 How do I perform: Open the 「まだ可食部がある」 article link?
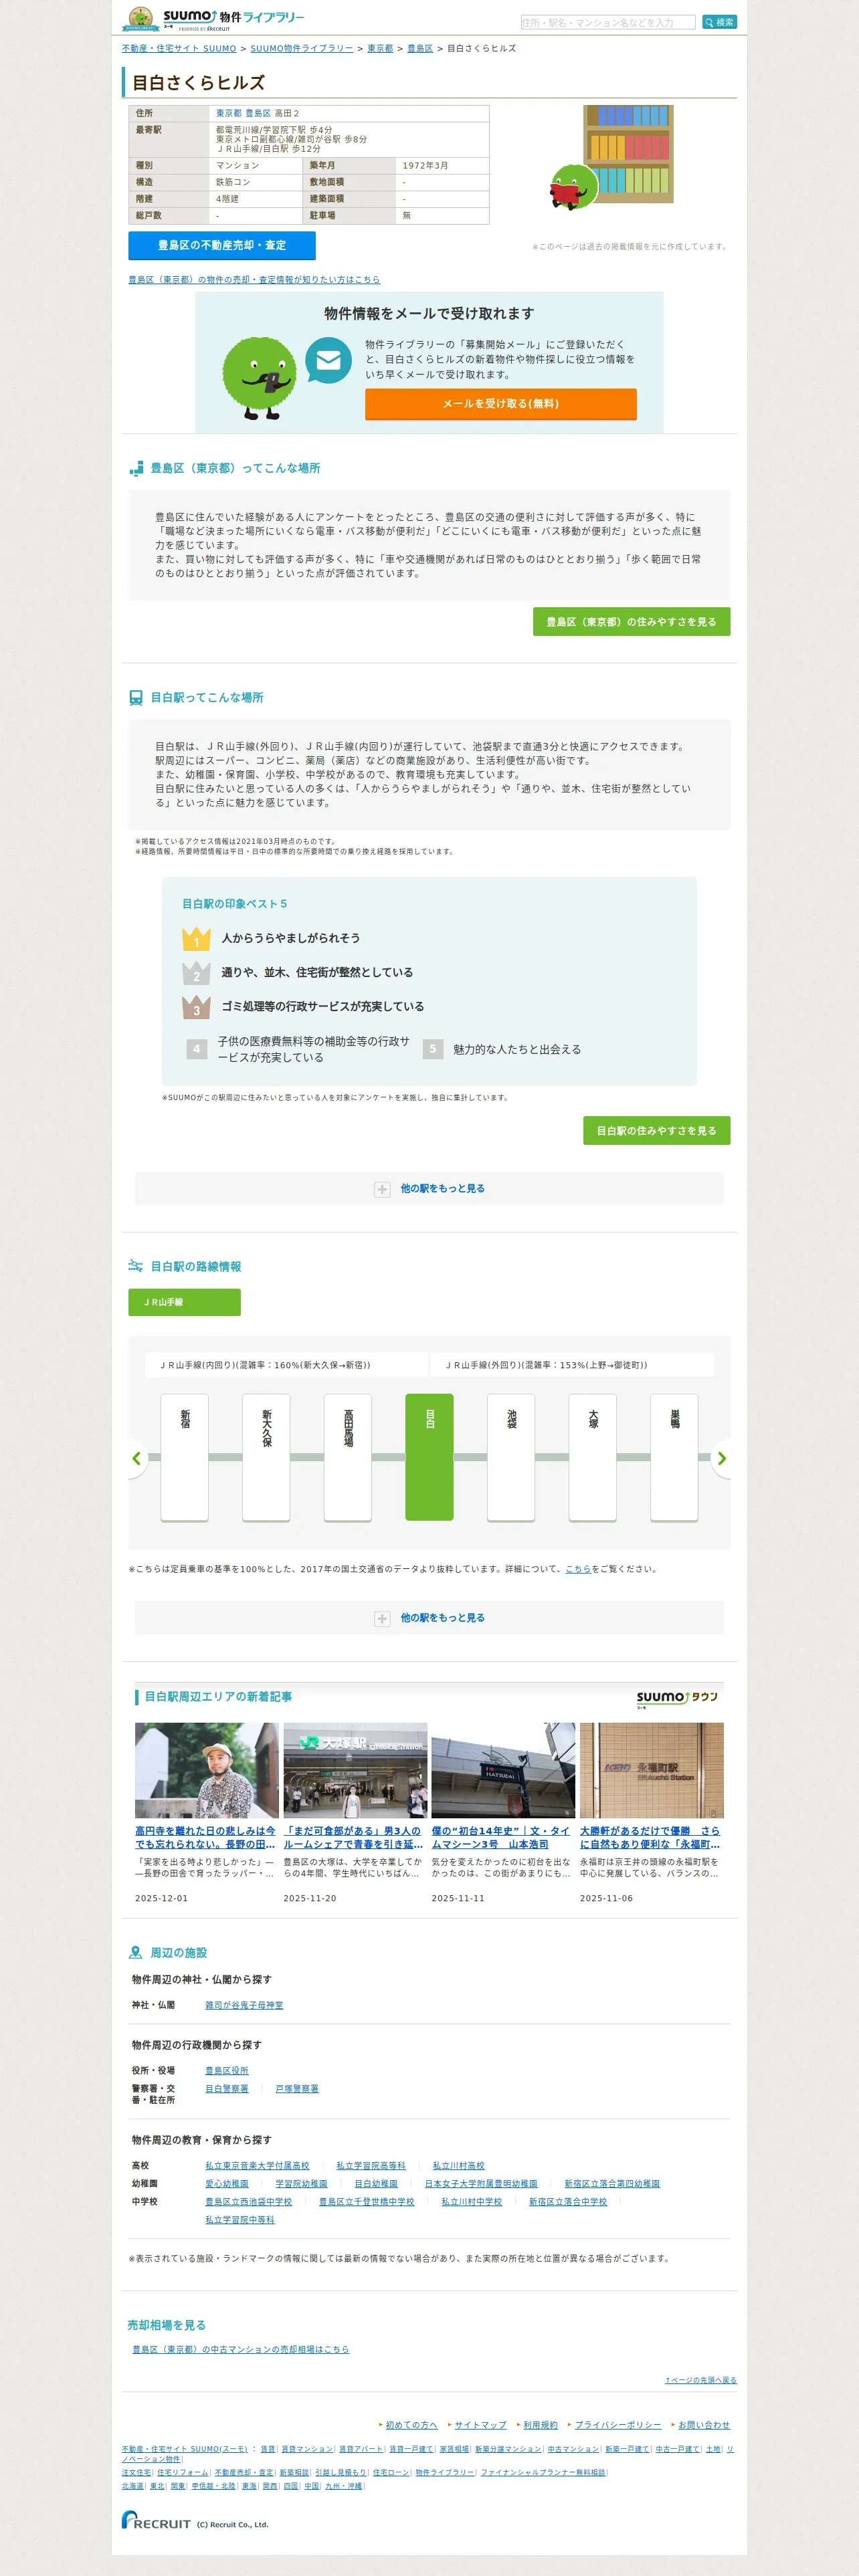(354, 1838)
